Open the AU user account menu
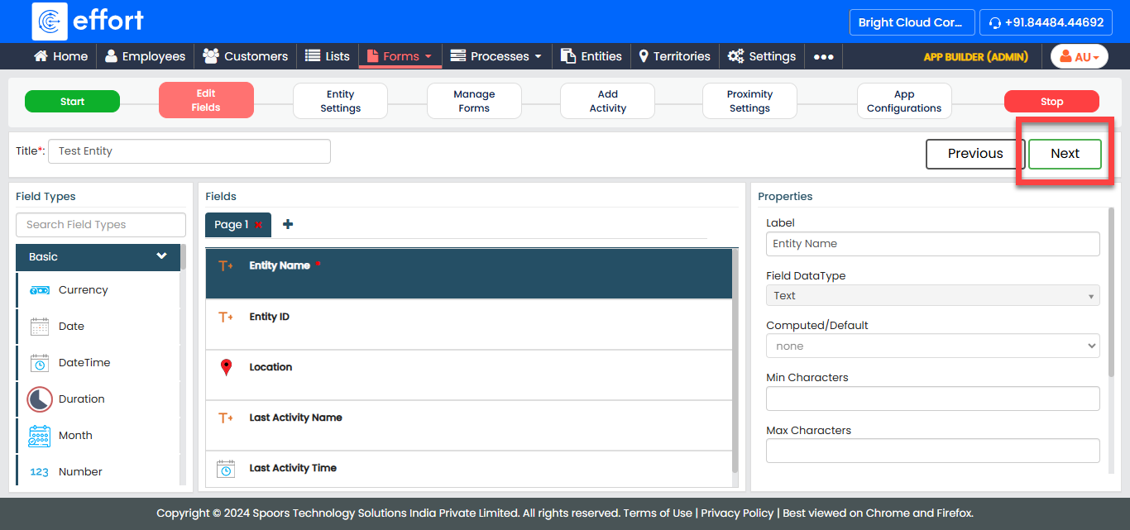 coord(1079,56)
